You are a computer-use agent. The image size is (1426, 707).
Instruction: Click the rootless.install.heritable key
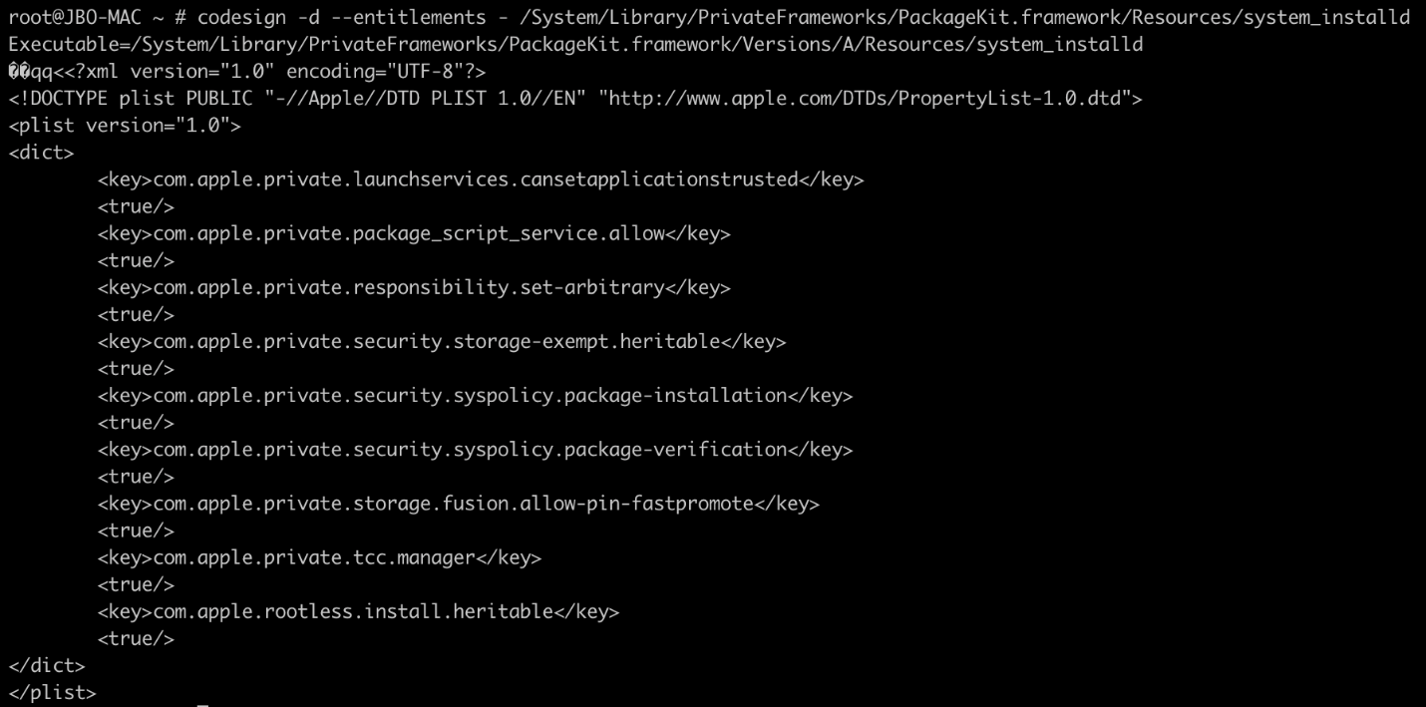point(358,611)
